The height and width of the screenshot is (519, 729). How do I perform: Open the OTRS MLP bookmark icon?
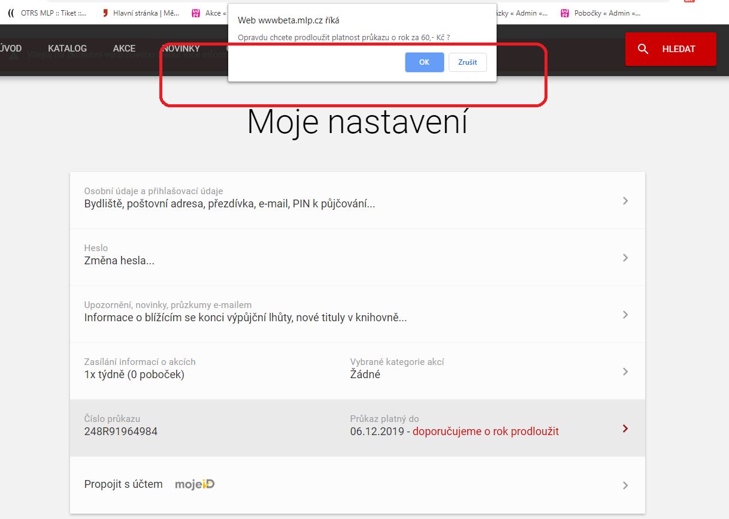tap(11, 13)
